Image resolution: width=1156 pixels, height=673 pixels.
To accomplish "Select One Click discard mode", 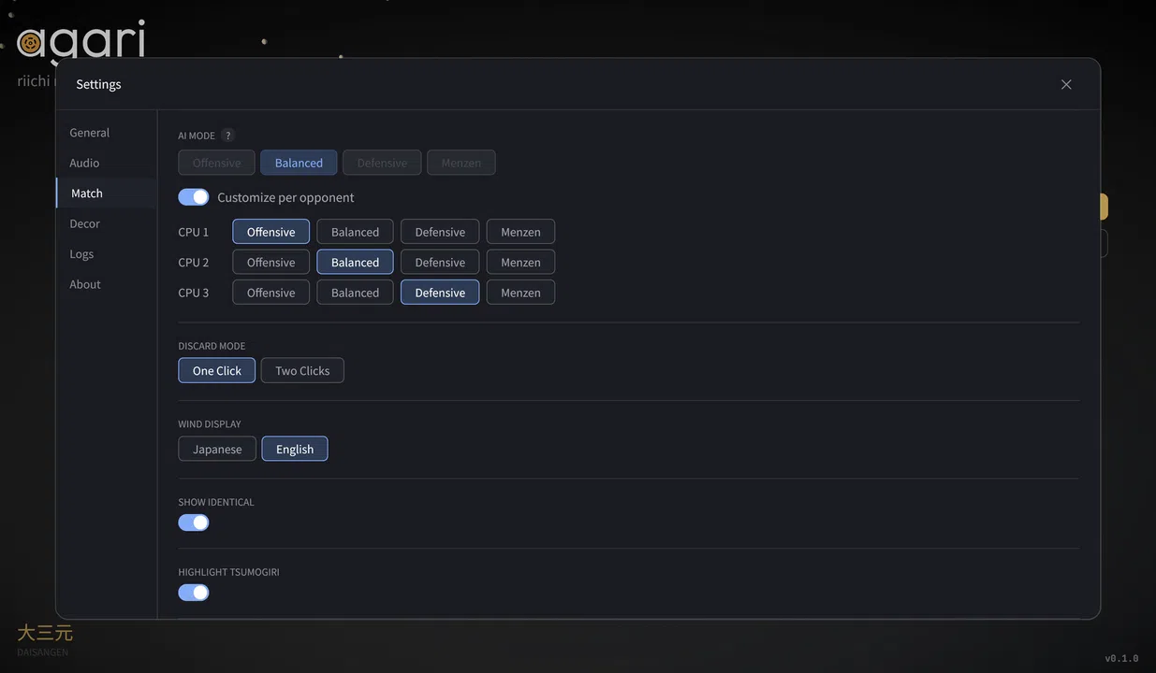I will pyautogui.click(x=217, y=371).
